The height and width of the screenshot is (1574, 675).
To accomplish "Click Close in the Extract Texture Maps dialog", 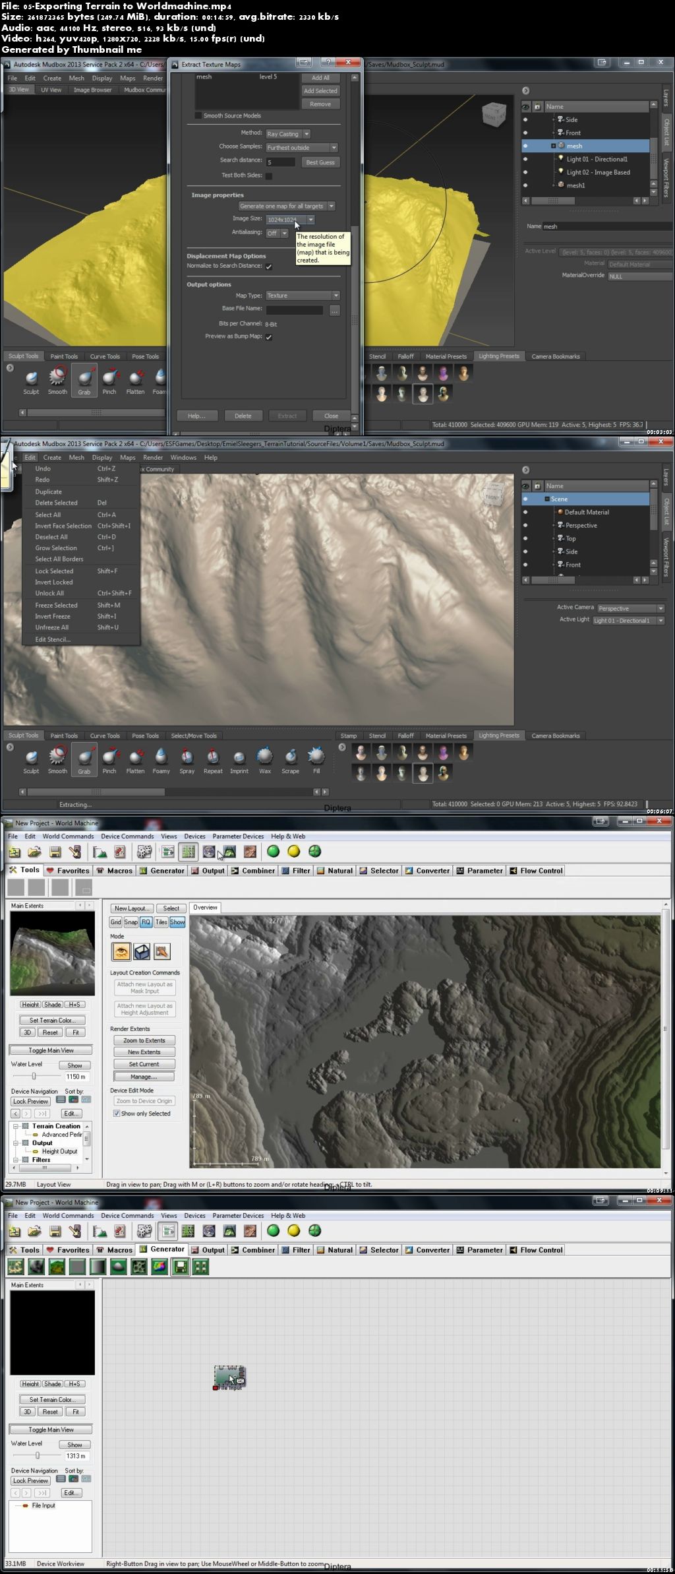I will [331, 416].
